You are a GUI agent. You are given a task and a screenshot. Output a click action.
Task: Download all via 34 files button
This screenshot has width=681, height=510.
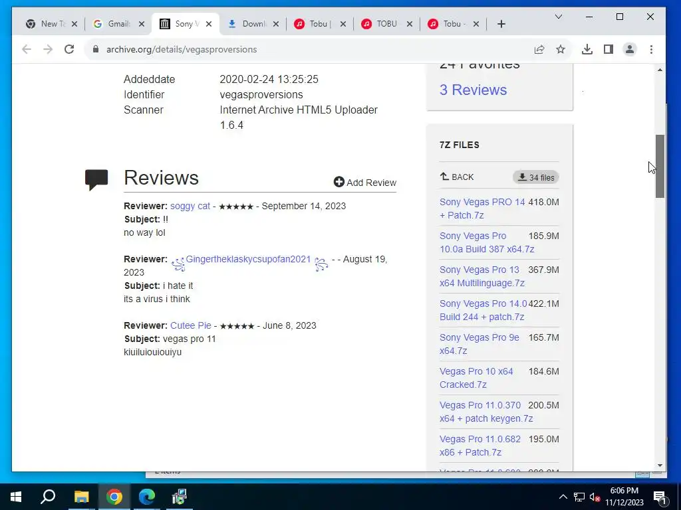(x=536, y=177)
